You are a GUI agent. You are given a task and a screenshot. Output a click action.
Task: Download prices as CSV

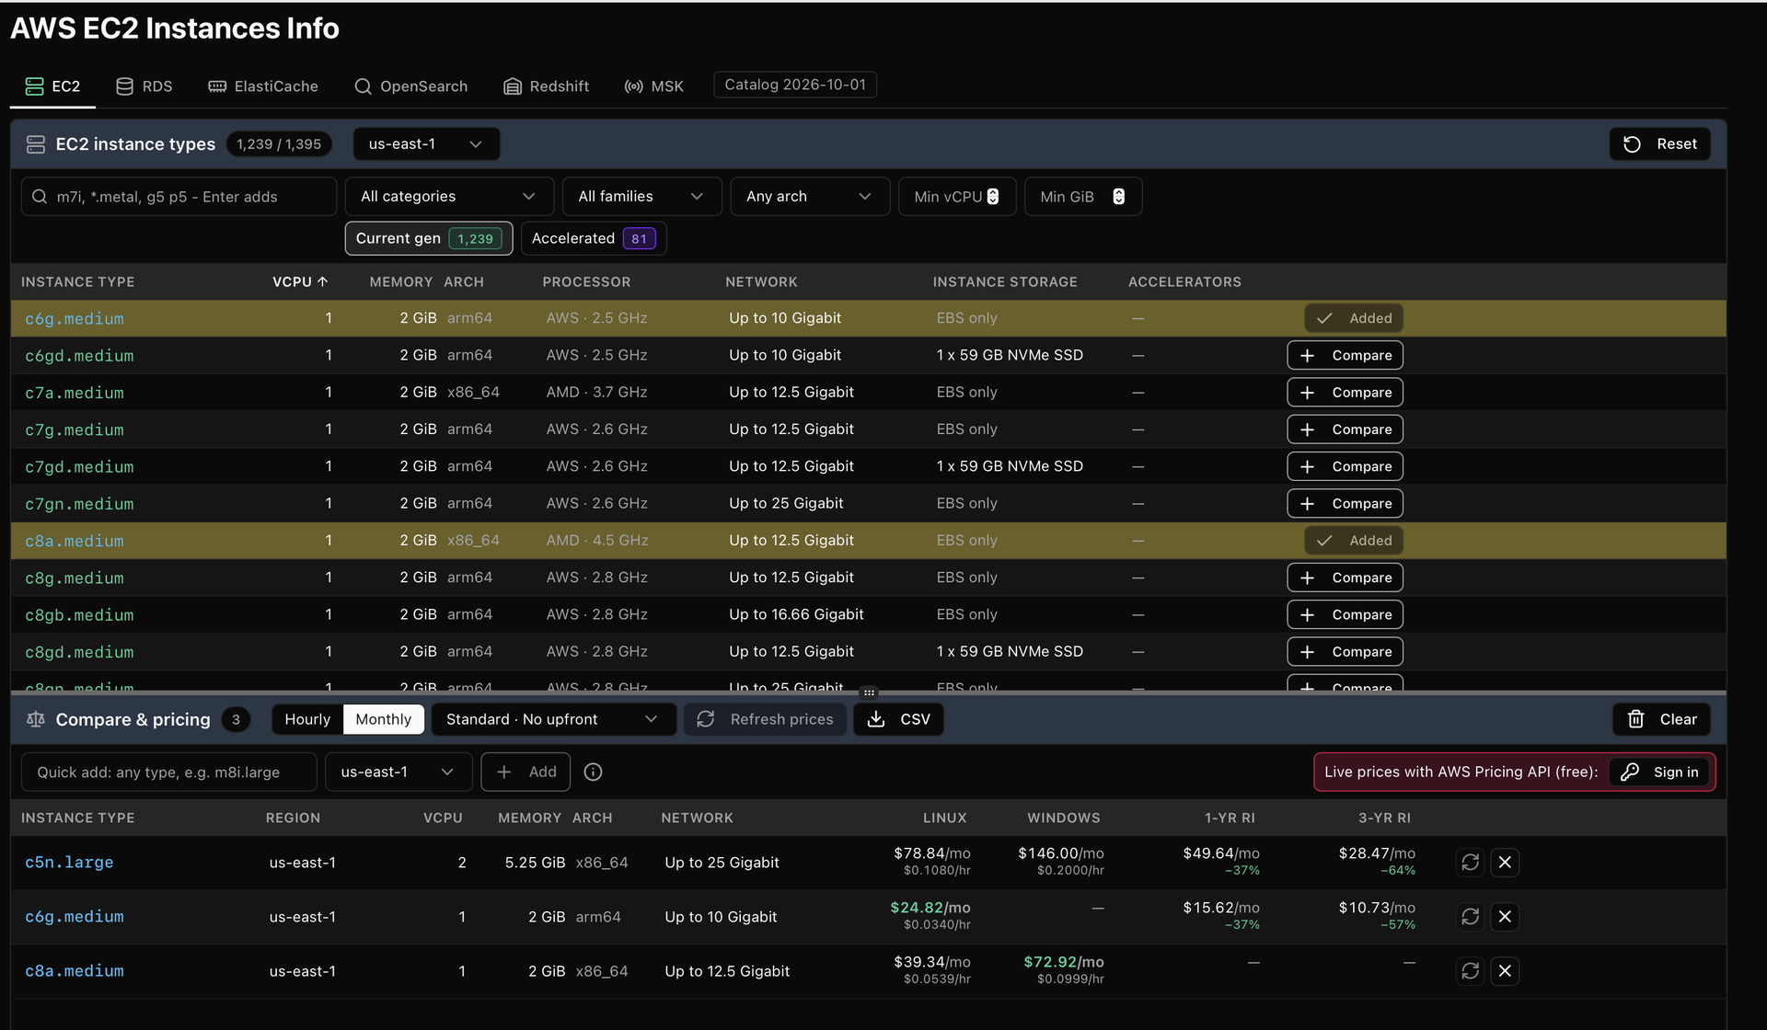pyautogui.click(x=898, y=719)
